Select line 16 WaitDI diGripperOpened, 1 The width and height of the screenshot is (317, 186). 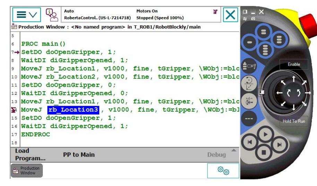pos(75,126)
